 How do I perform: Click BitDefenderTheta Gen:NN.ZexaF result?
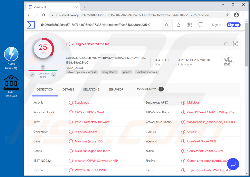pyautogui.click(x=211, y=112)
